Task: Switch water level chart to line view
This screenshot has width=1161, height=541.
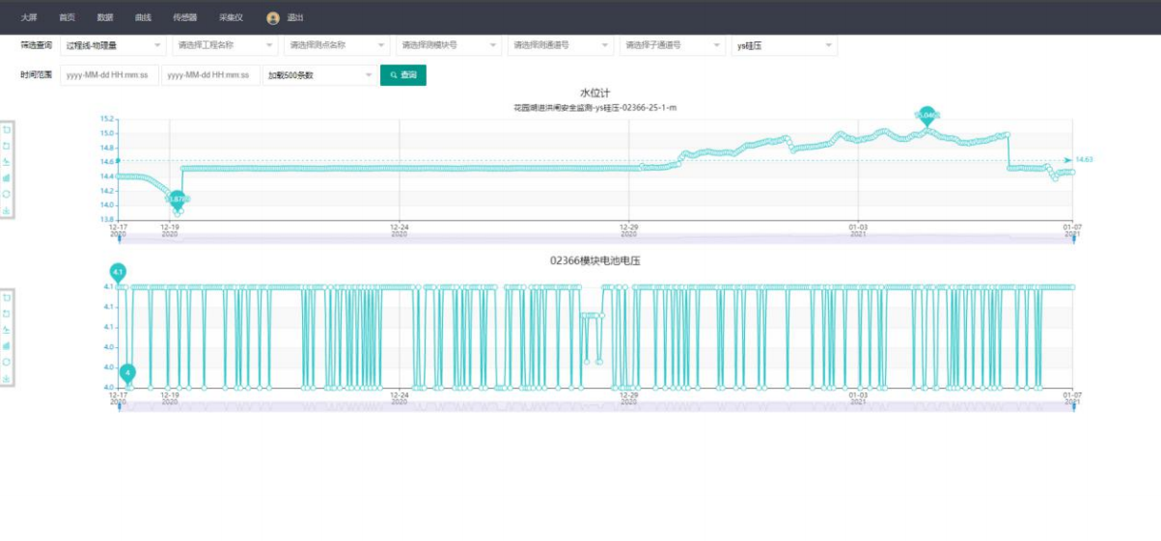Action: tap(7, 162)
